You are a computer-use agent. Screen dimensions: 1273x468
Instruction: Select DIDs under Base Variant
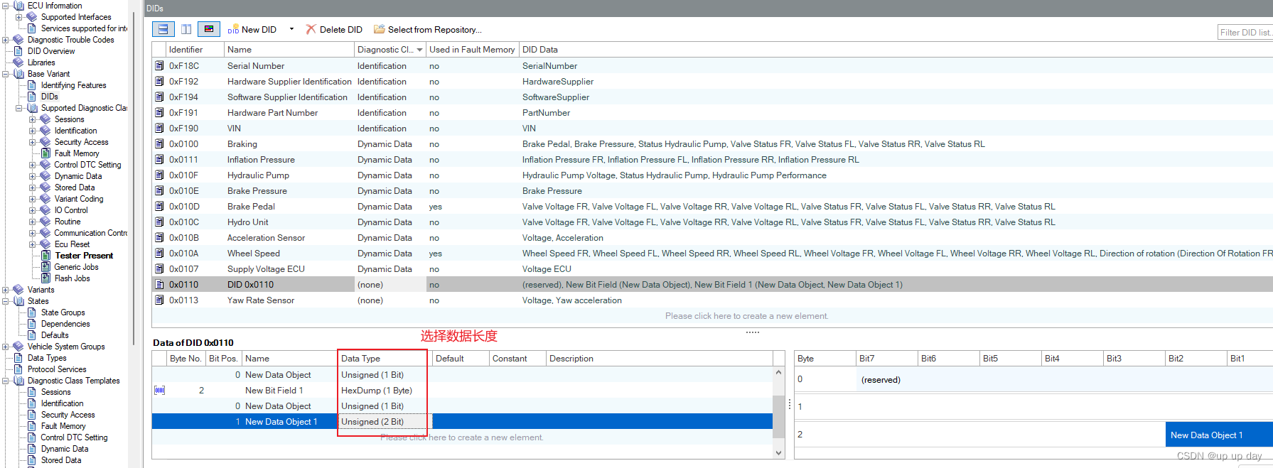click(x=49, y=97)
